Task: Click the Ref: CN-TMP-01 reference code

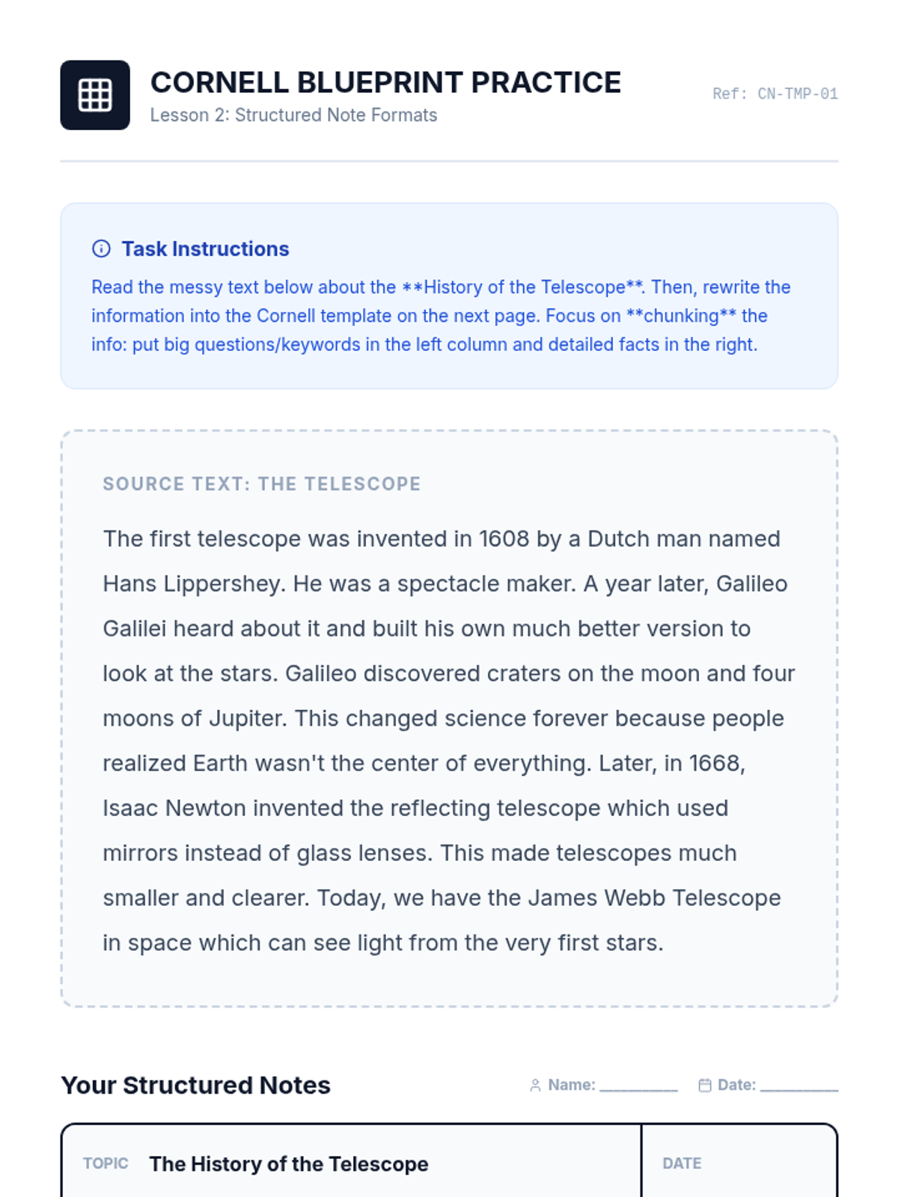Action: click(x=775, y=94)
